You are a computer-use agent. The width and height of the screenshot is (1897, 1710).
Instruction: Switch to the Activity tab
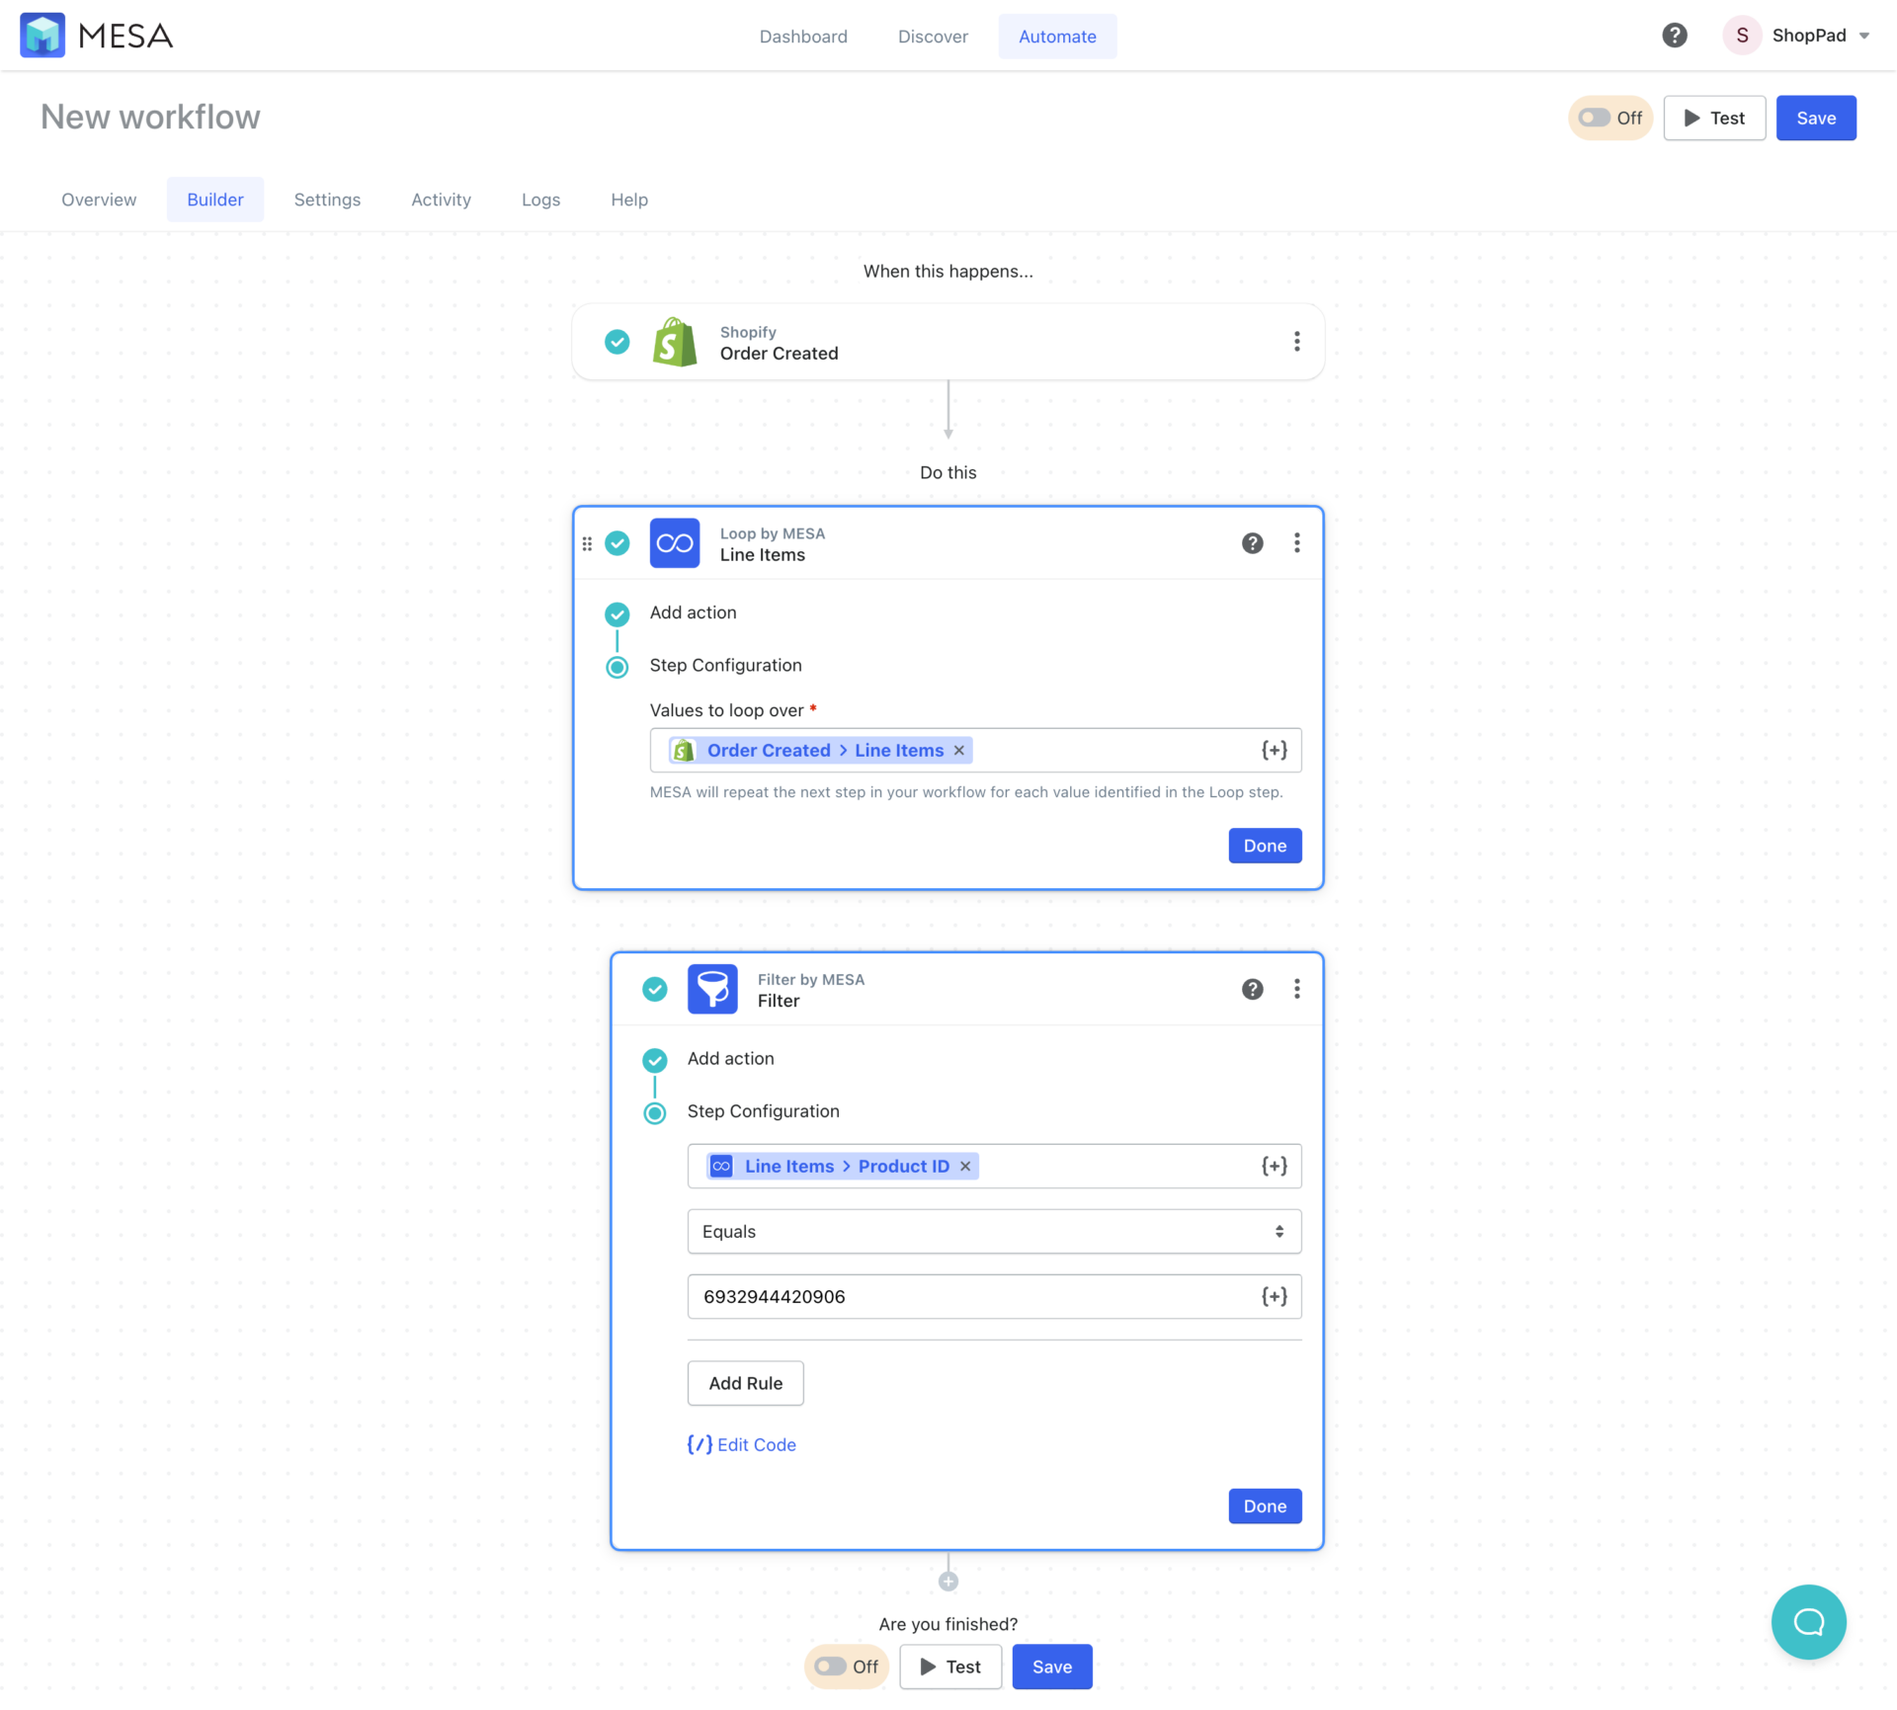click(441, 199)
